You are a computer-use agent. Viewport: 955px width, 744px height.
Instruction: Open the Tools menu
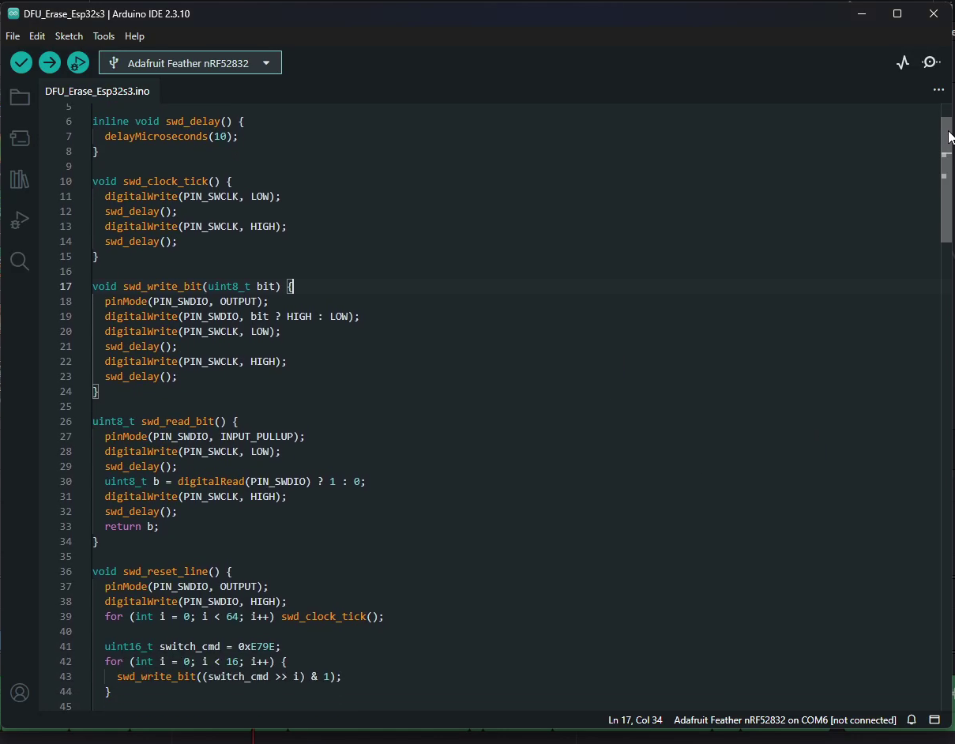103,36
